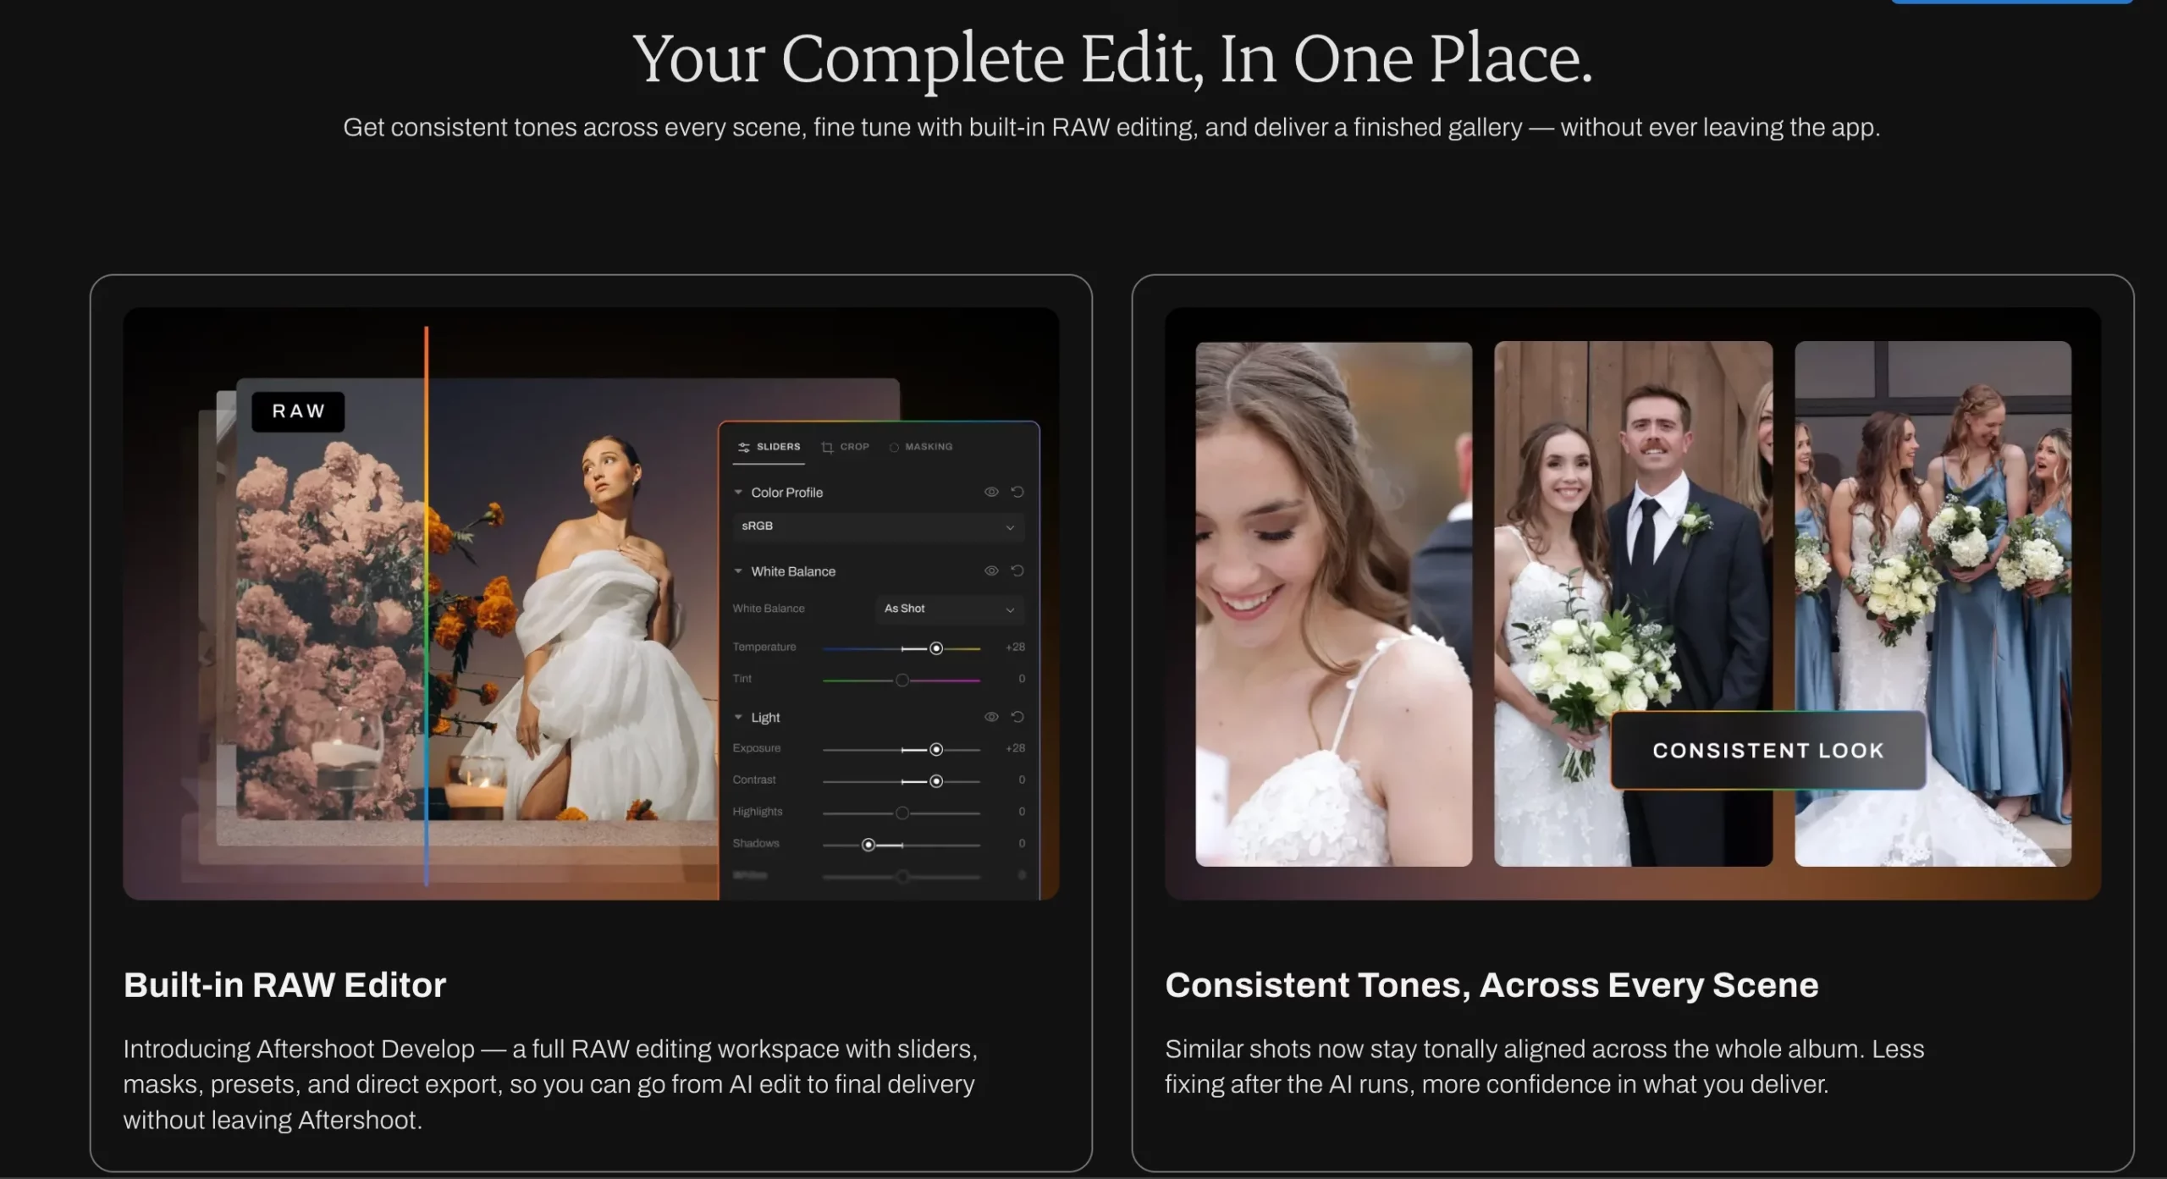The height and width of the screenshot is (1179, 2167).
Task: Select the bridesmaids photo thumbnail
Action: point(1933,603)
